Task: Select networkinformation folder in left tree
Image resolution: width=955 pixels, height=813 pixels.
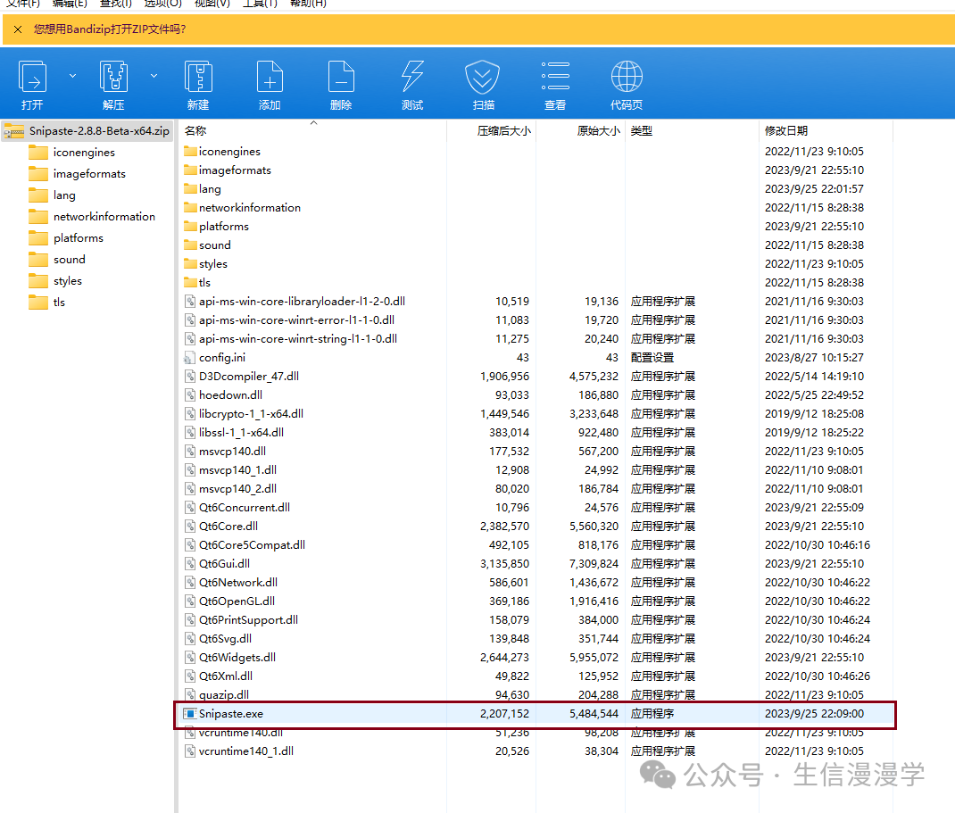Action: 104,216
